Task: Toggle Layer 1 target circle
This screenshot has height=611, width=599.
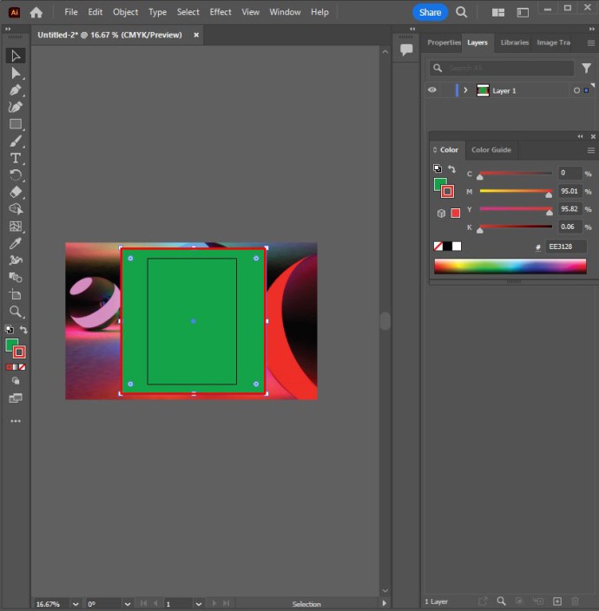Action: pyautogui.click(x=576, y=90)
